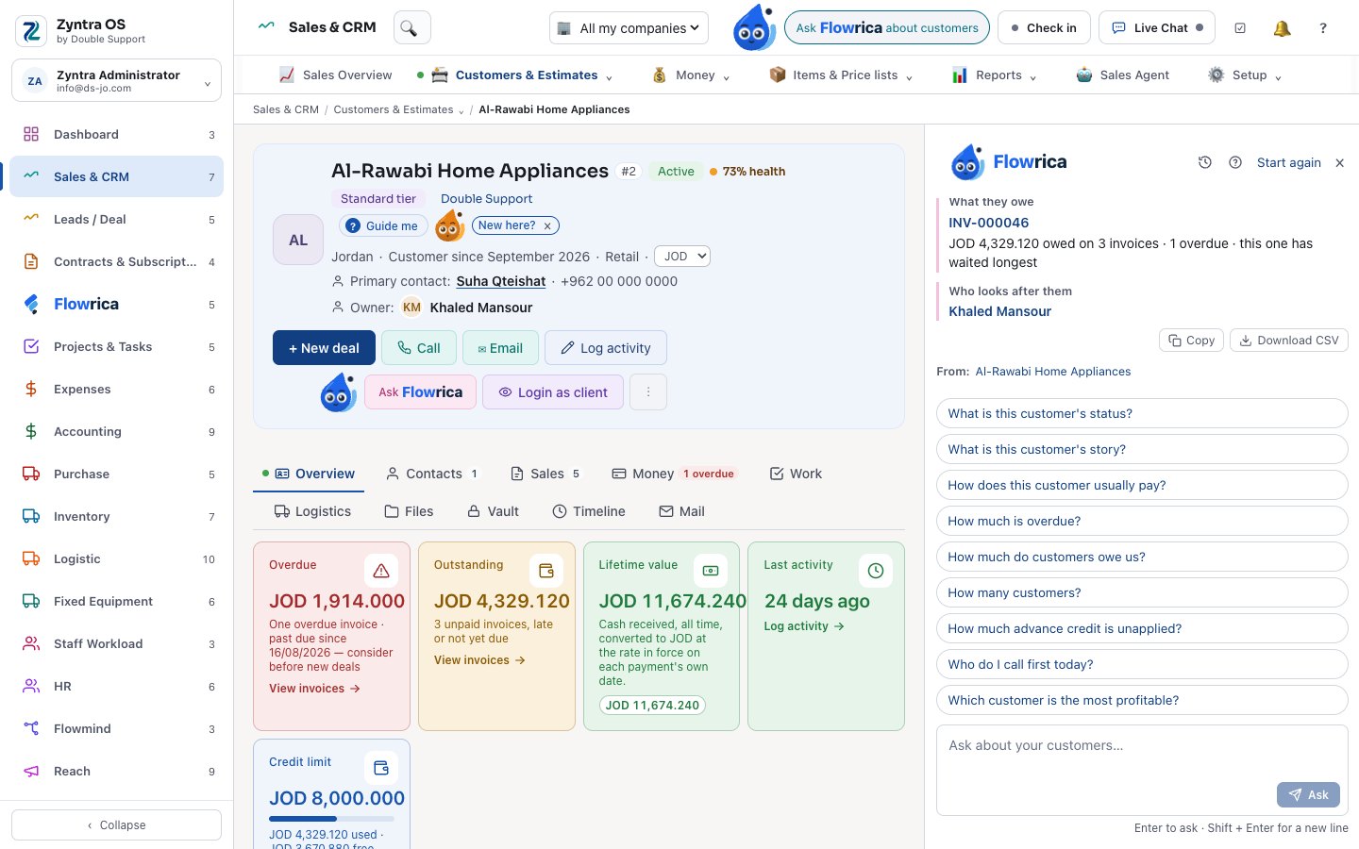The width and height of the screenshot is (1359, 849).
Task: Open Expenses in the sidebar
Action: 117,389
